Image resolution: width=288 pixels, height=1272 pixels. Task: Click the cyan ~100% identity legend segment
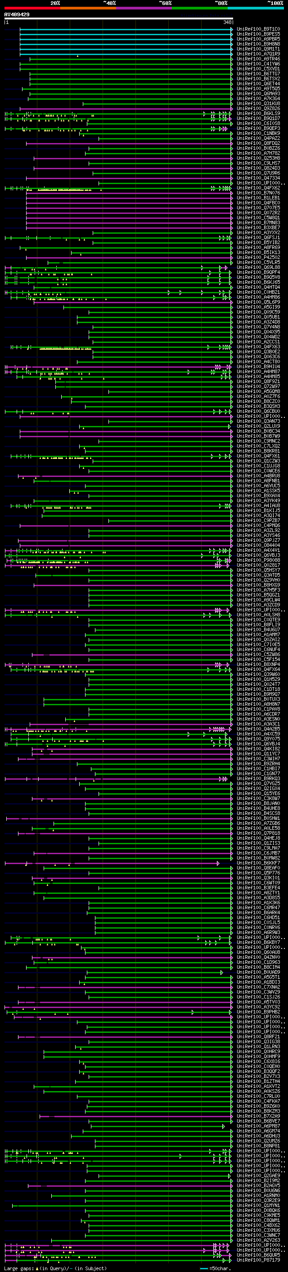[256, 8]
